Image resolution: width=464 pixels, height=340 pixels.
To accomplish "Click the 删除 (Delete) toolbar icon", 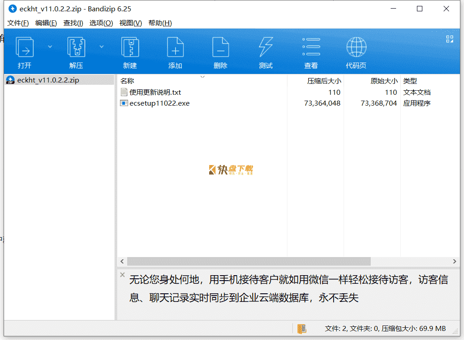I will [x=220, y=47].
